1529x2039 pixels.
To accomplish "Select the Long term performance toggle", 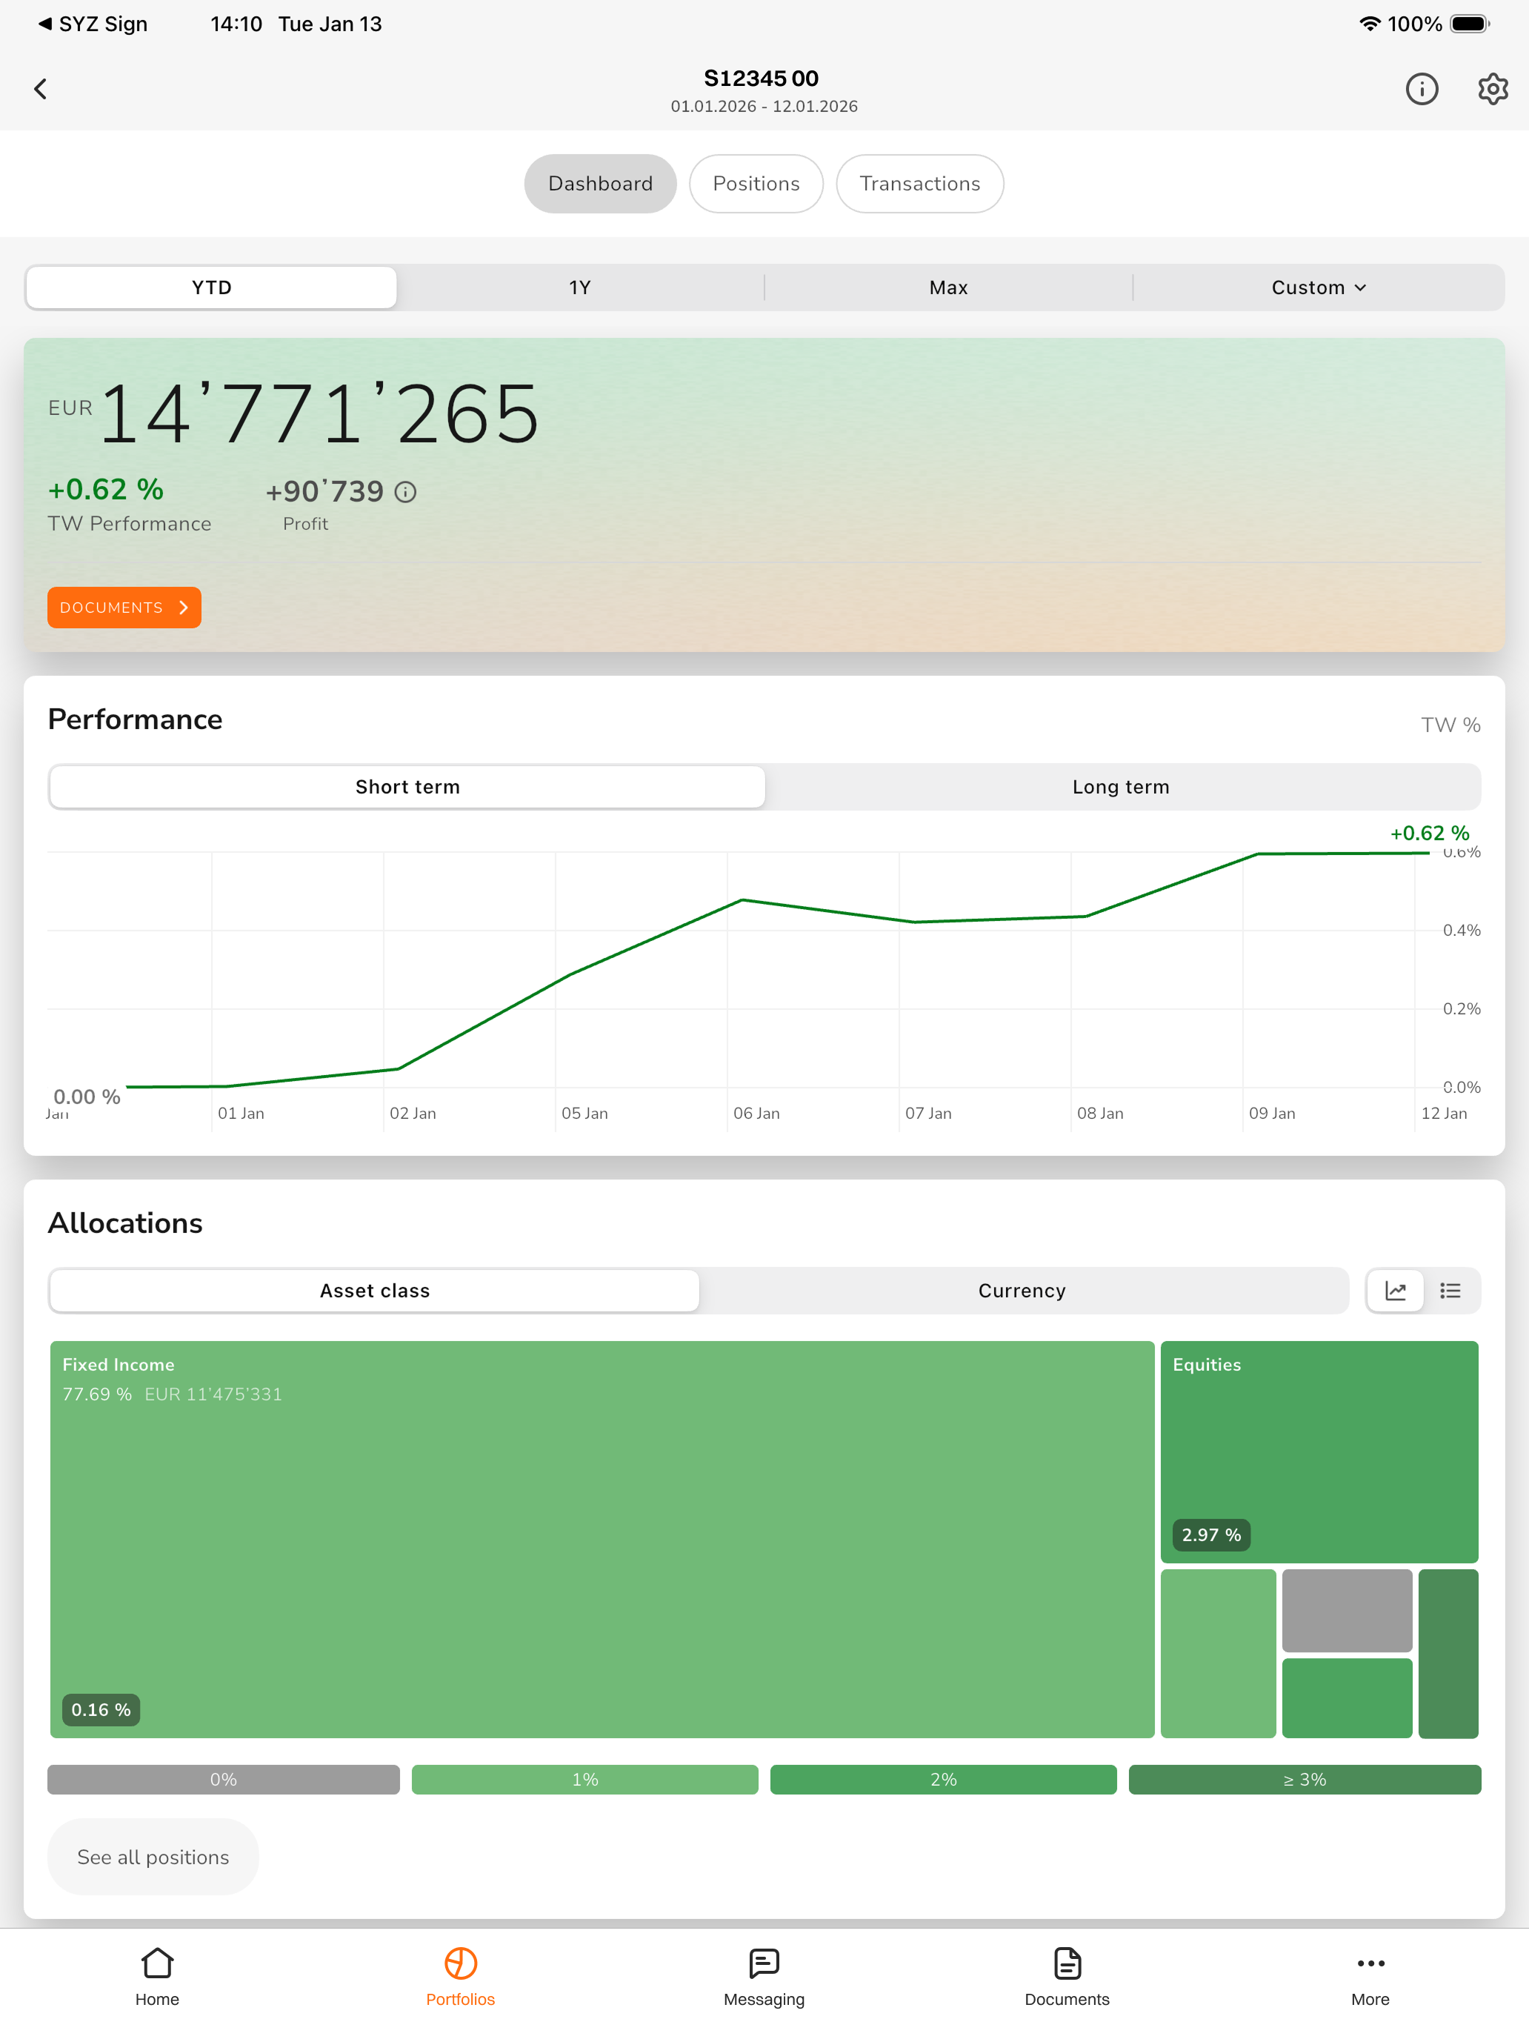I will point(1121,787).
